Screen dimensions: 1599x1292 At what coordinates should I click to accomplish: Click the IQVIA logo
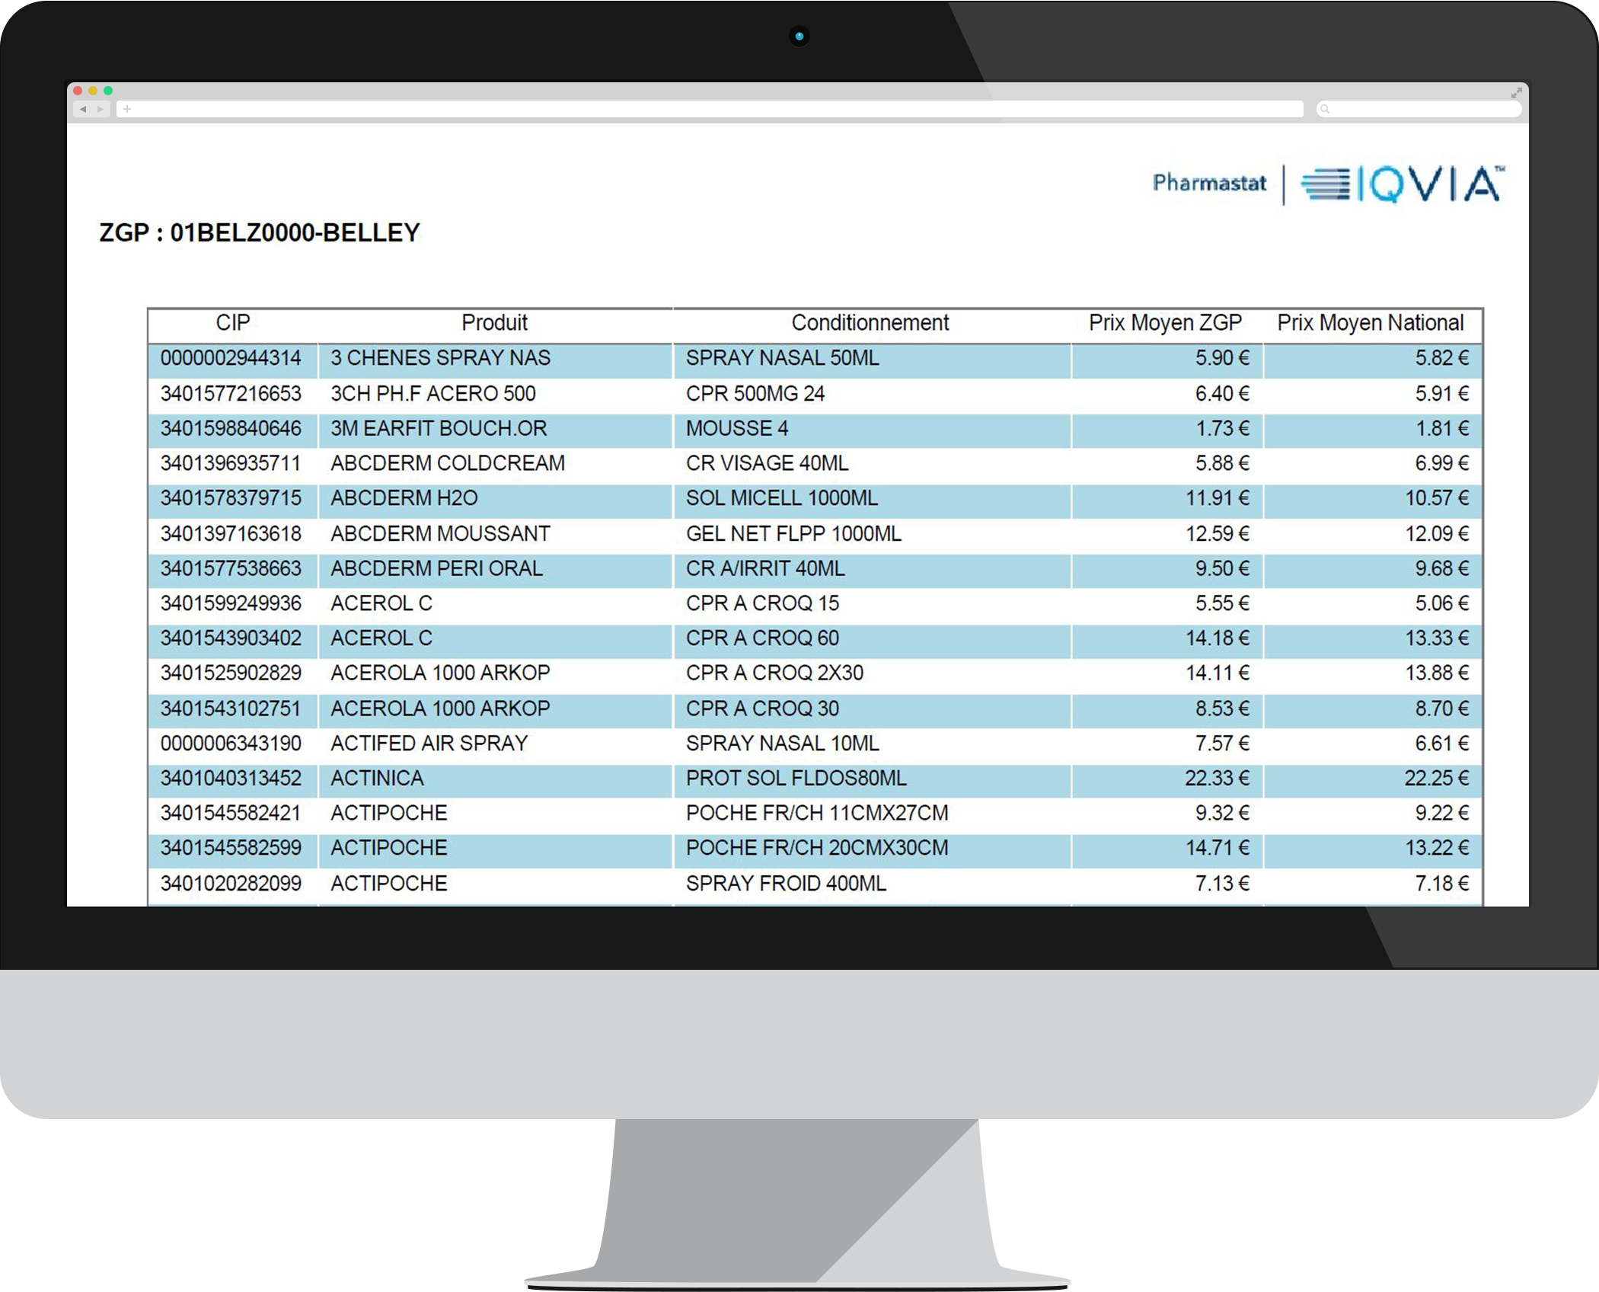click(x=1403, y=184)
